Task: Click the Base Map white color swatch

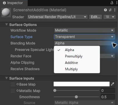Action: tap(82, 84)
